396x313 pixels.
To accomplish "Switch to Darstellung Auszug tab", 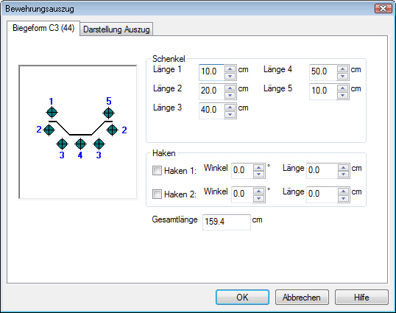I will 116,29.
